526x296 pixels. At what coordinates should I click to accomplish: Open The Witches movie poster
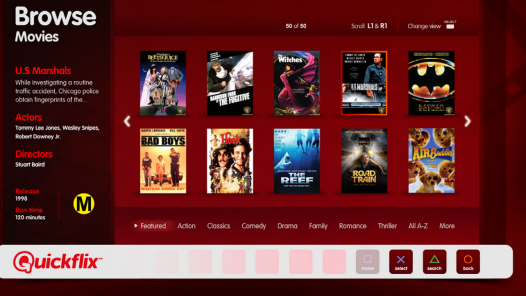[297, 83]
